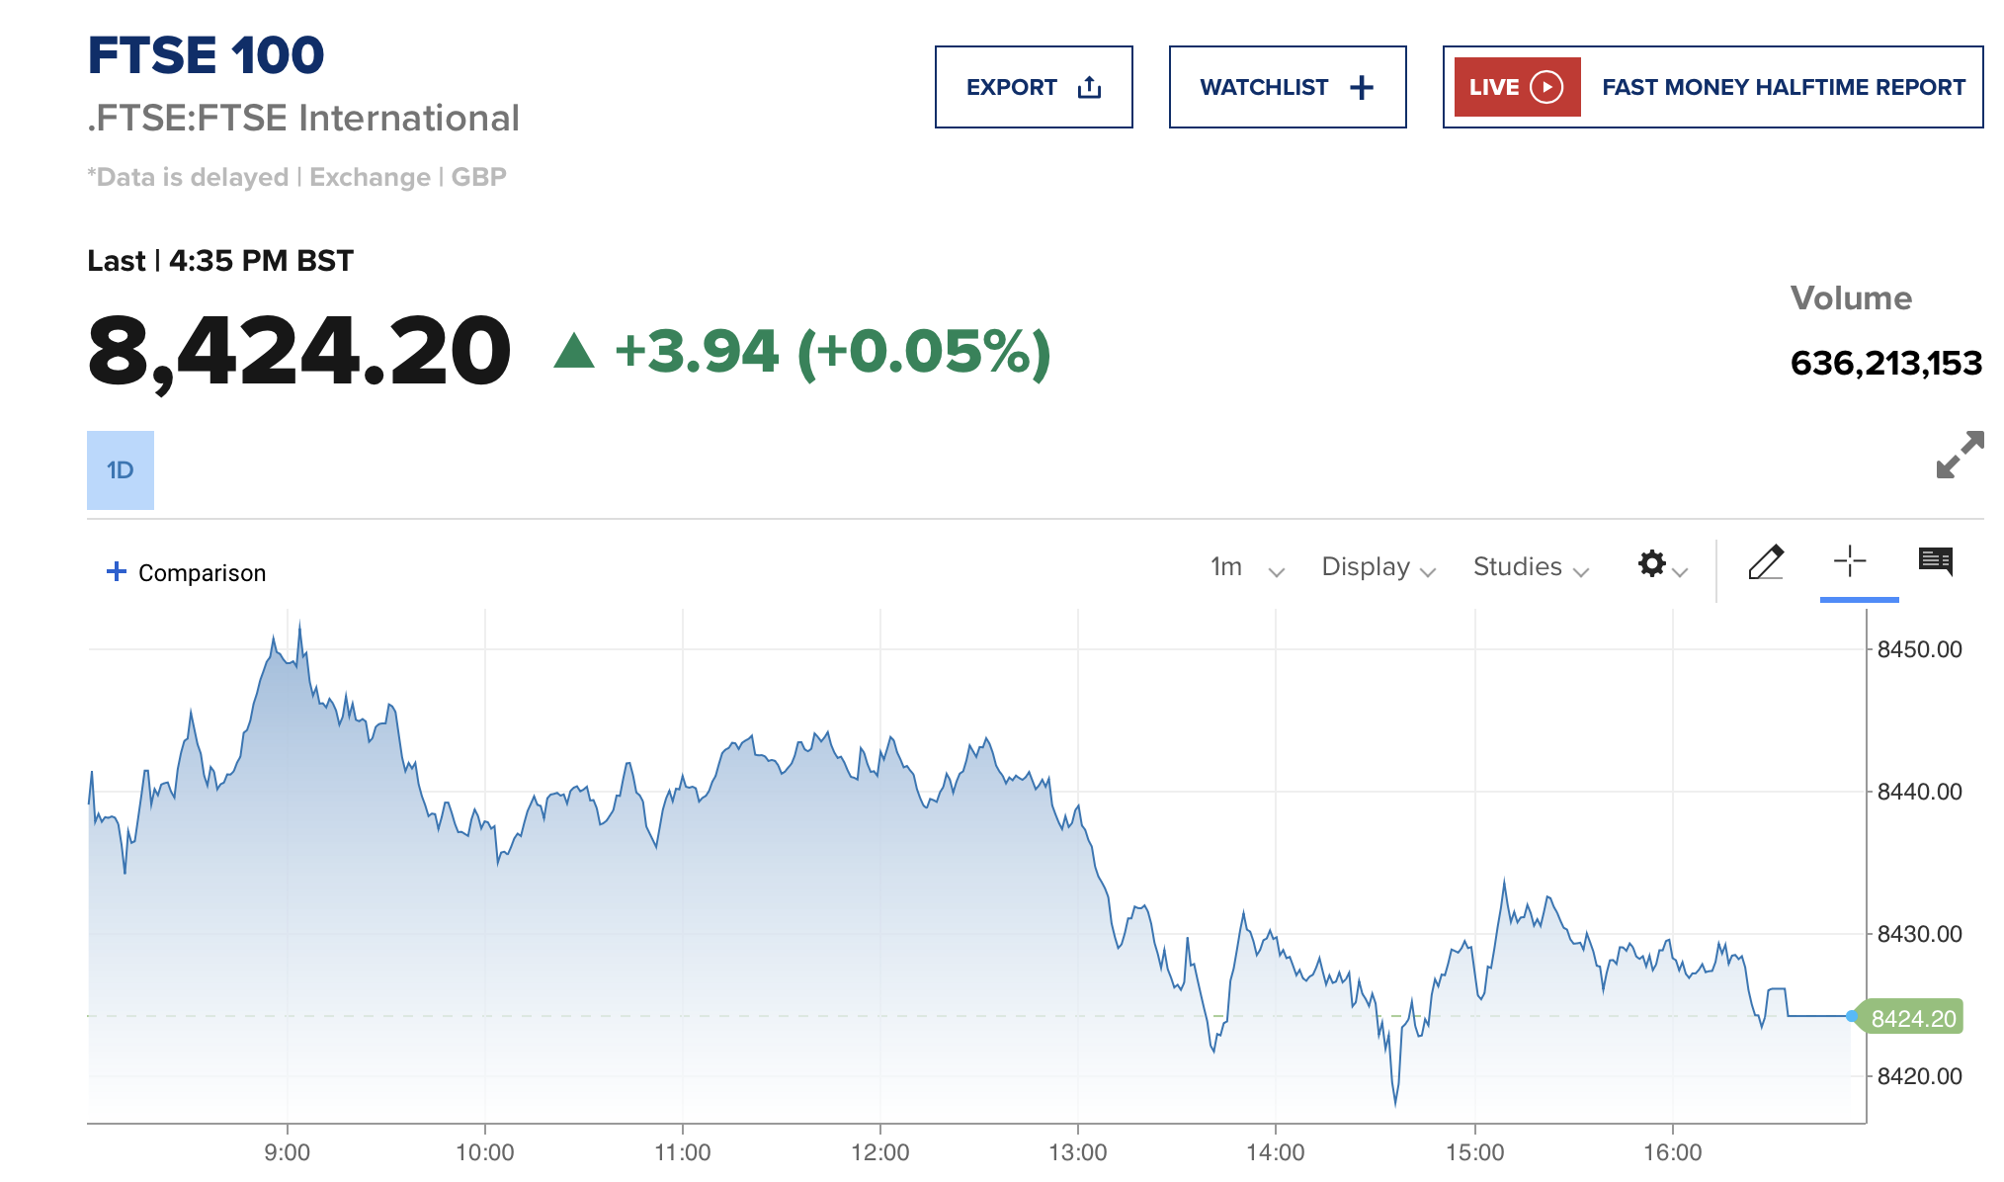Image resolution: width=2004 pixels, height=1182 pixels.
Task: Open the Studies dropdown menu
Action: [x=1530, y=567]
